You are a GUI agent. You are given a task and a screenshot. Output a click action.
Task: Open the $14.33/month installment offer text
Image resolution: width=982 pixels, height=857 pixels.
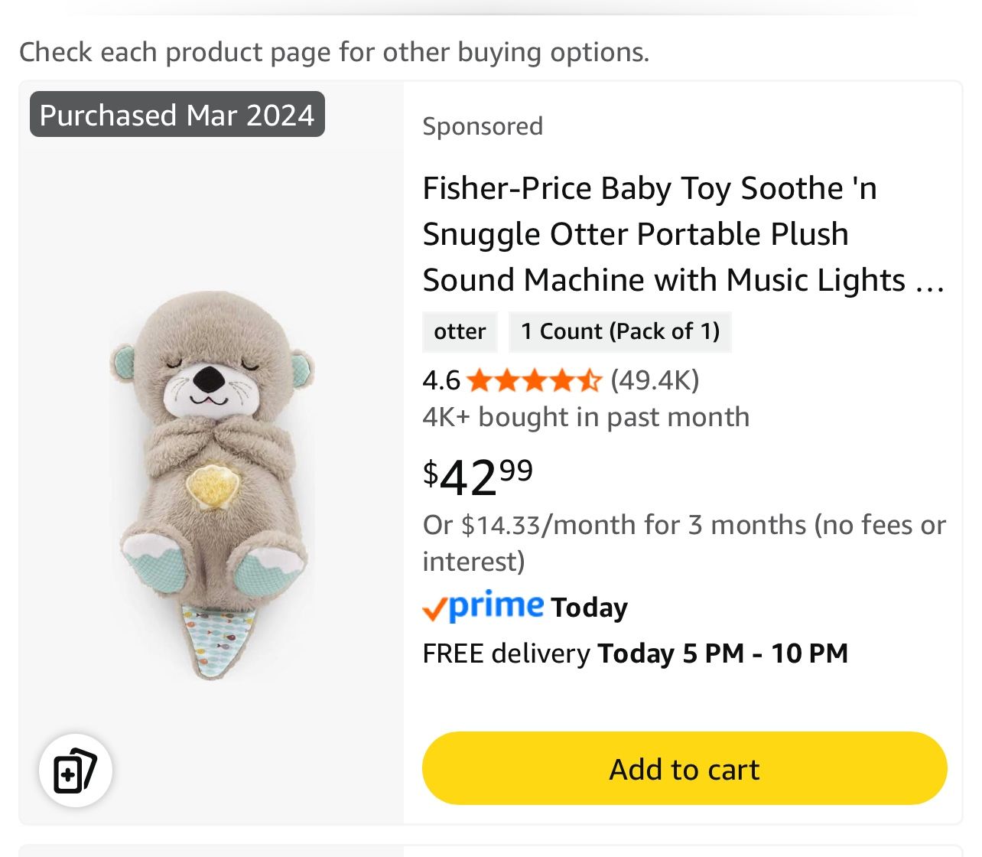[684, 543]
